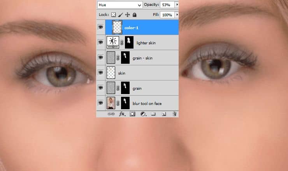Toggle lock all padlock icon
This screenshot has height=171, width=288.
(134, 15)
